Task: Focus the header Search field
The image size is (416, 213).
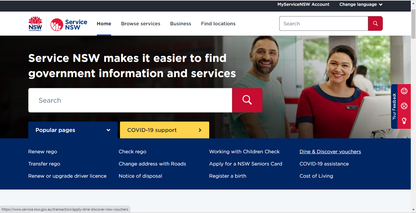Action: click(x=324, y=23)
